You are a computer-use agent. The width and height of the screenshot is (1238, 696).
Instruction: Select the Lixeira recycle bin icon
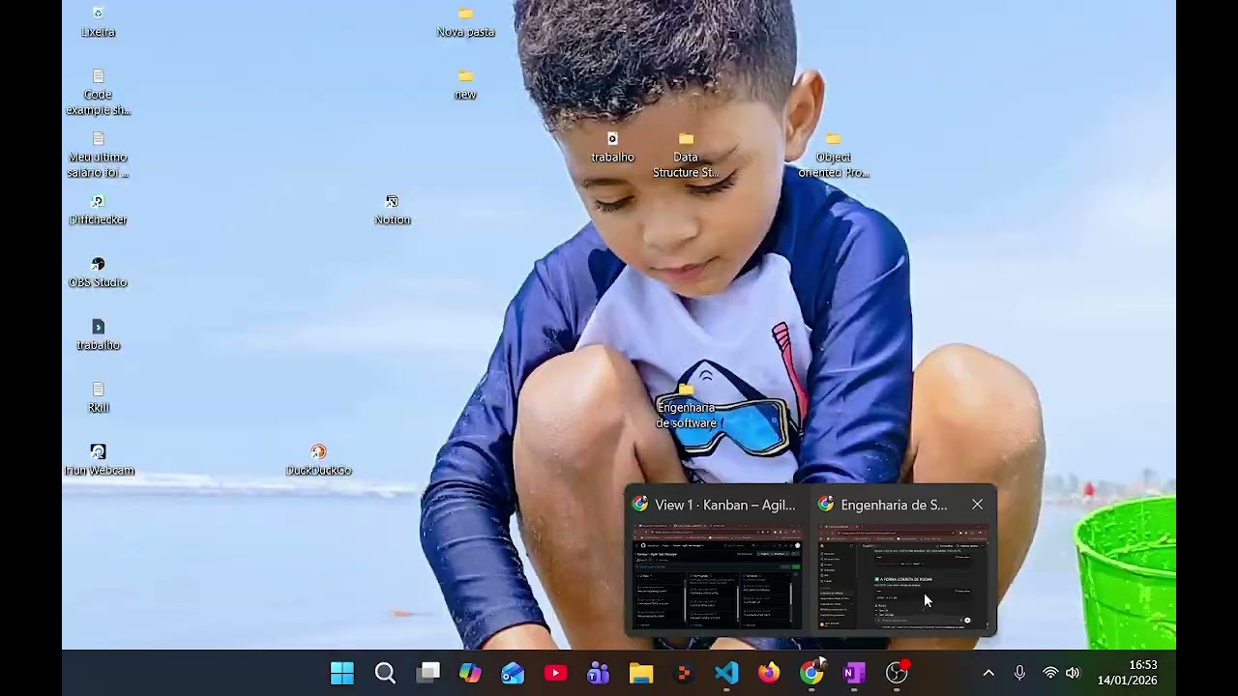coord(98,22)
